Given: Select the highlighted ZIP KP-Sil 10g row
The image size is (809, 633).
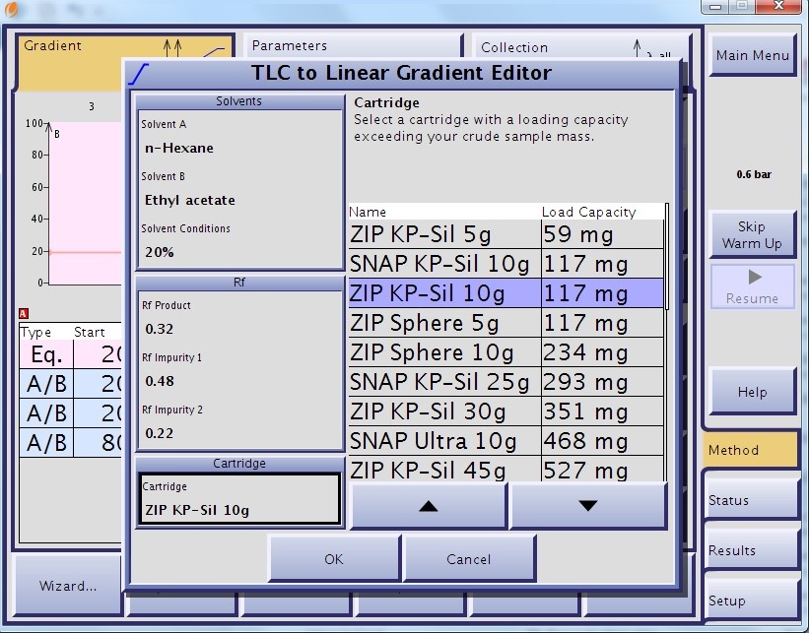Looking at the screenshot, I should 506,293.
